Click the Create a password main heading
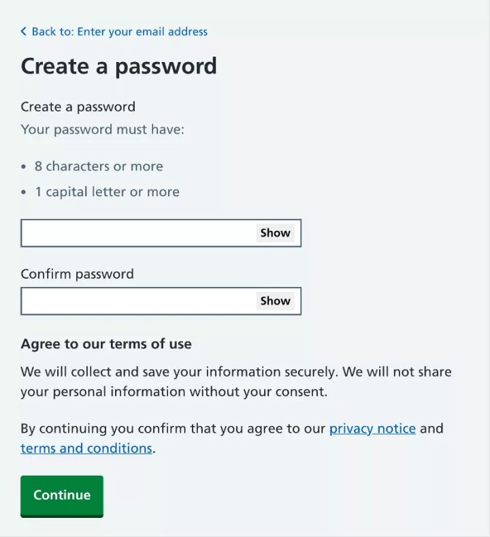 pyautogui.click(x=118, y=66)
